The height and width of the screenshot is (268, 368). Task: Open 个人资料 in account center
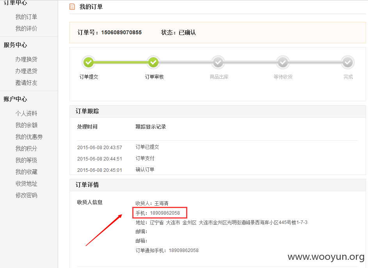26,113
